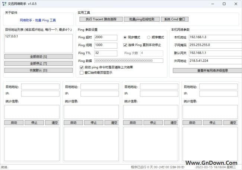
Task: Open 批量ping在线检测 tool
Action: pyautogui.click(x=142, y=19)
